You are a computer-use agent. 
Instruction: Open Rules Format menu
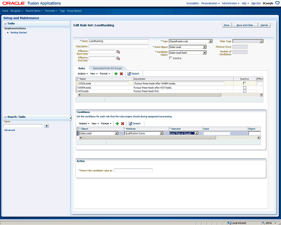[x=105, y=73]
